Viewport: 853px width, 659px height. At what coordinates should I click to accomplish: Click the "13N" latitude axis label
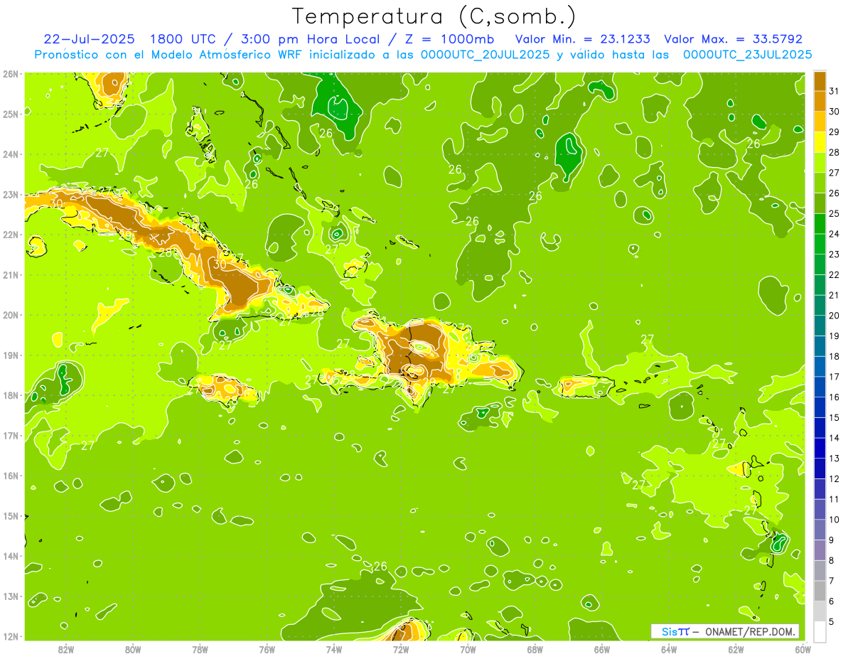coord(10,596)
